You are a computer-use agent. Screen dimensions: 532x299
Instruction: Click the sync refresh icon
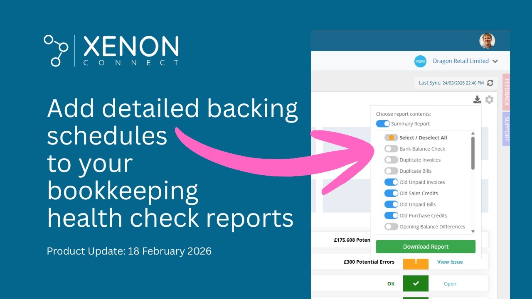(x=490, y=83)
